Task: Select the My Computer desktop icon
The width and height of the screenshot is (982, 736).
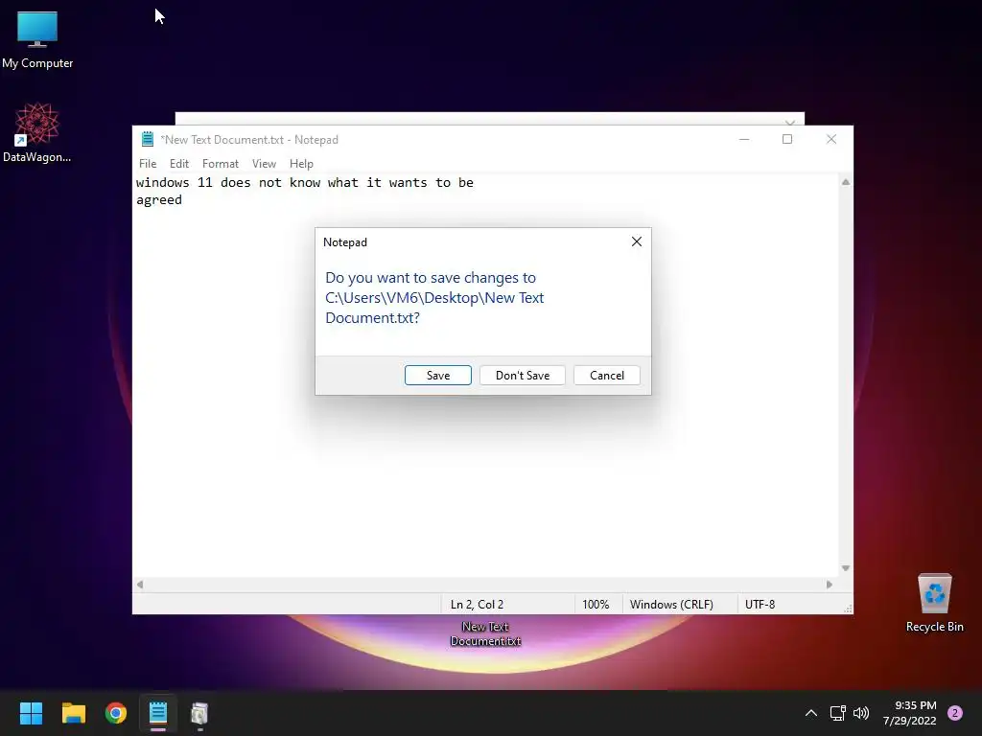Action: [x=37, y=40]
